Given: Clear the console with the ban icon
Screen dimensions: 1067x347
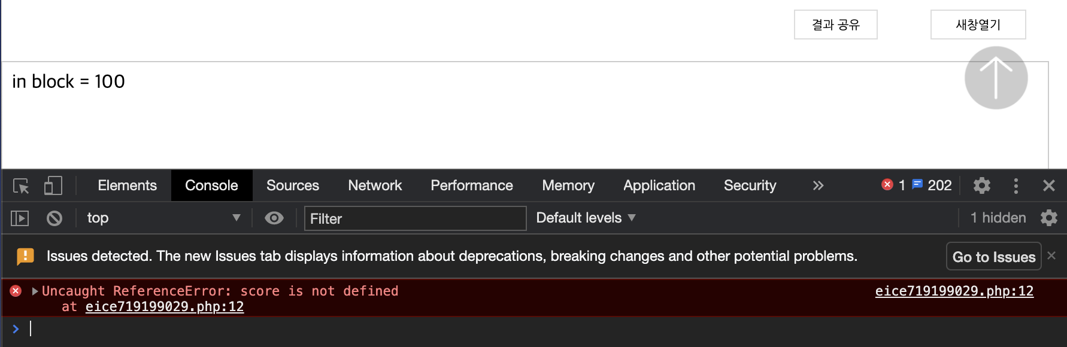Looking at the screenshot, I should coord(54,218).
